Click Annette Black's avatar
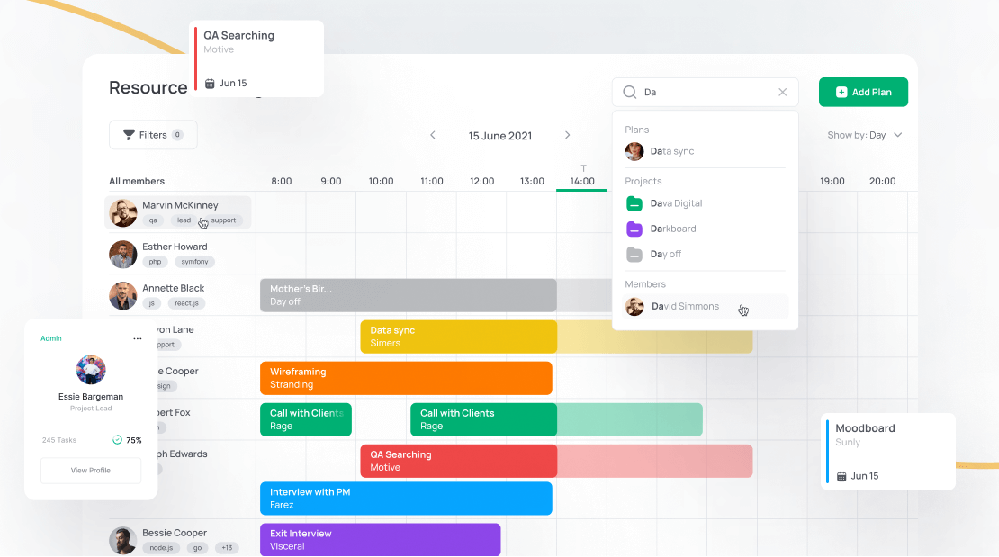The width and height of the screenshot is (999, 557). [x=123, y=296]
